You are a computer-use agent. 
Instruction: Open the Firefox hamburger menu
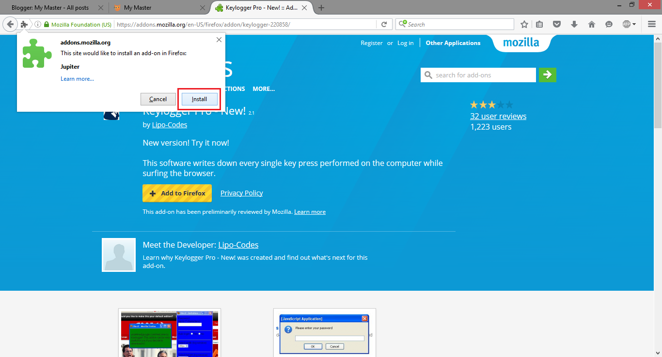click(x=652, y=24)
